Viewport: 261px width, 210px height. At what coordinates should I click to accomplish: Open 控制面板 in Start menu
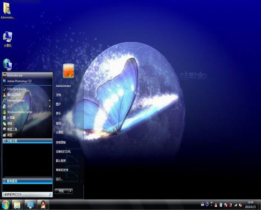coord(61,142)
